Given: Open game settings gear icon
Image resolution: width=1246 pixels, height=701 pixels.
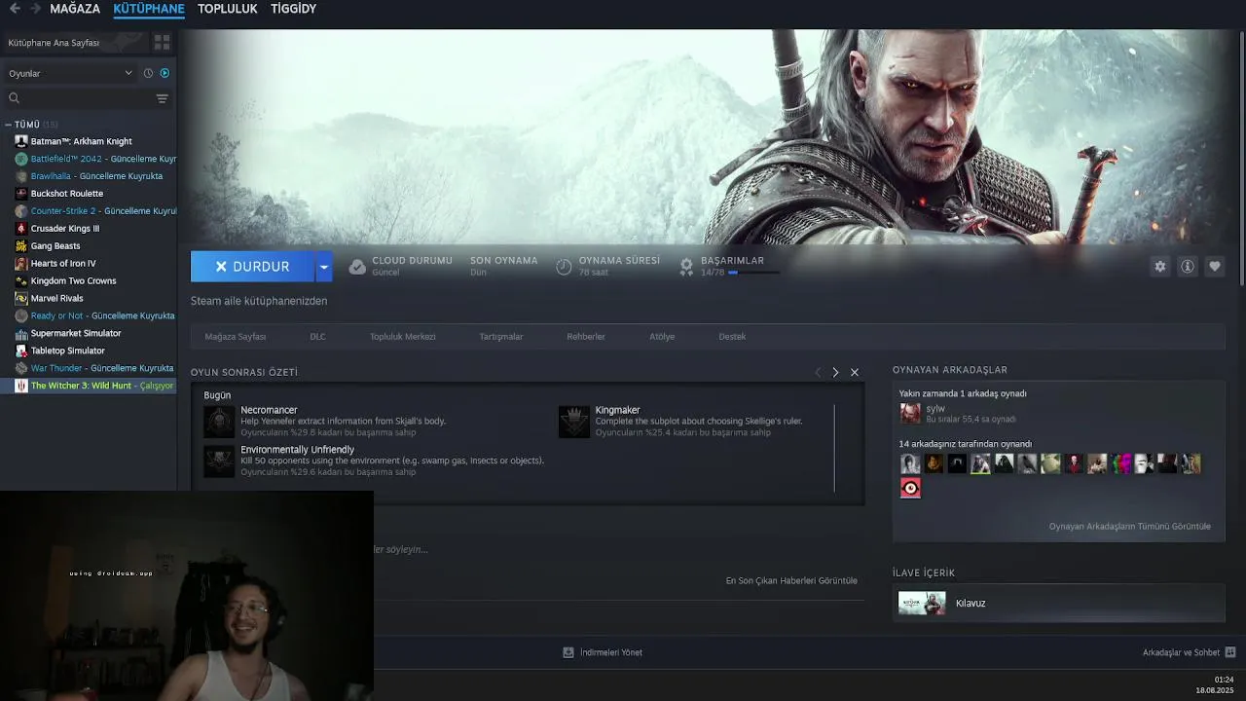Looking at the screenshot, I should (x=1159, y=267).
